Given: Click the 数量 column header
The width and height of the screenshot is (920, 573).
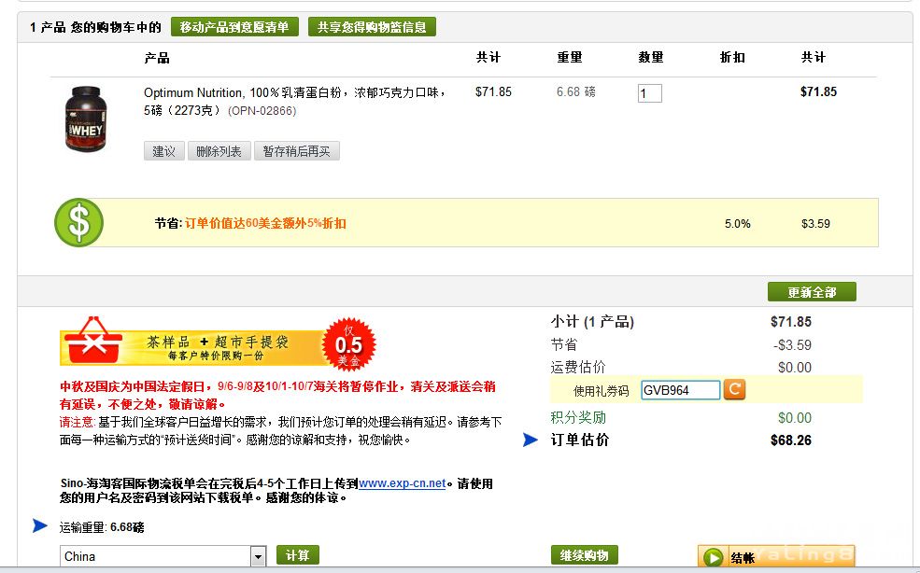Looking at the screenshot, I should tap(651, 57).
